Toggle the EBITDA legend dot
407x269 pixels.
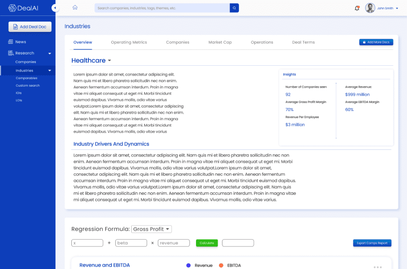pos(220,266)
